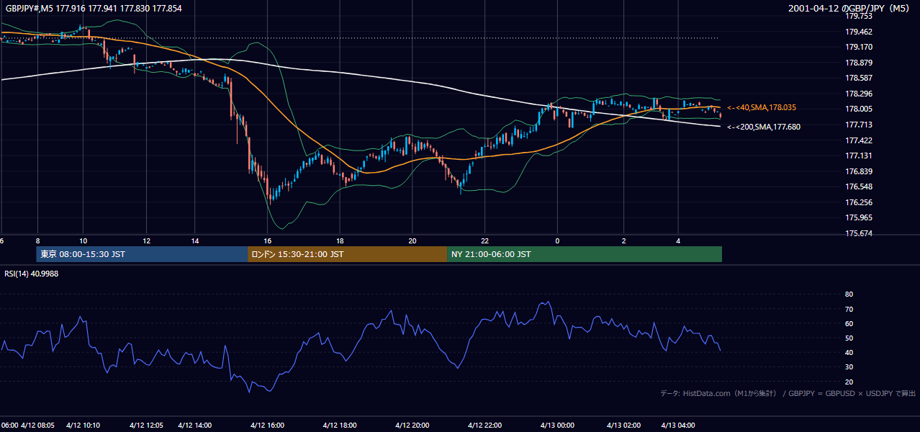The image size is (920, 432).
Task: Click hour marker 8 on the chart axis
Action: tap(37, 240)
